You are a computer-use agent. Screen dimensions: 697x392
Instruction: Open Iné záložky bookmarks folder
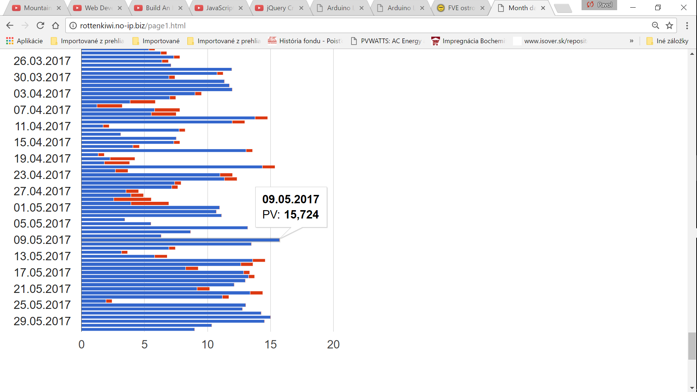click(667, 41)
